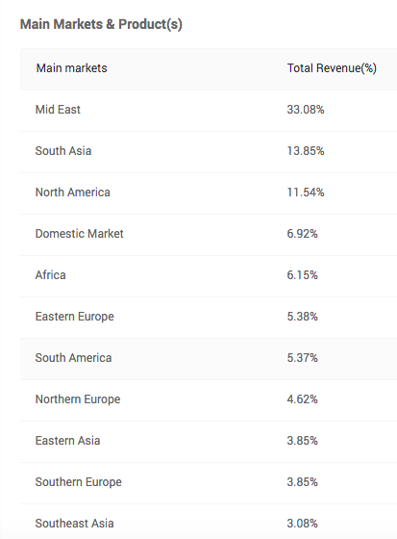Click the 33.08% revenue value
This screenshot has width=397, height=539.
click(x=306, y=110)
